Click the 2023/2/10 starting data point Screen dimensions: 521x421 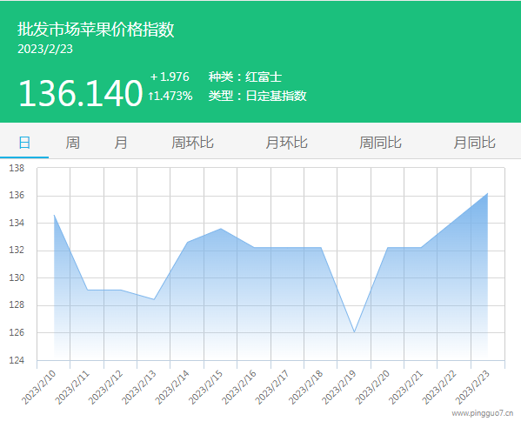54,215
